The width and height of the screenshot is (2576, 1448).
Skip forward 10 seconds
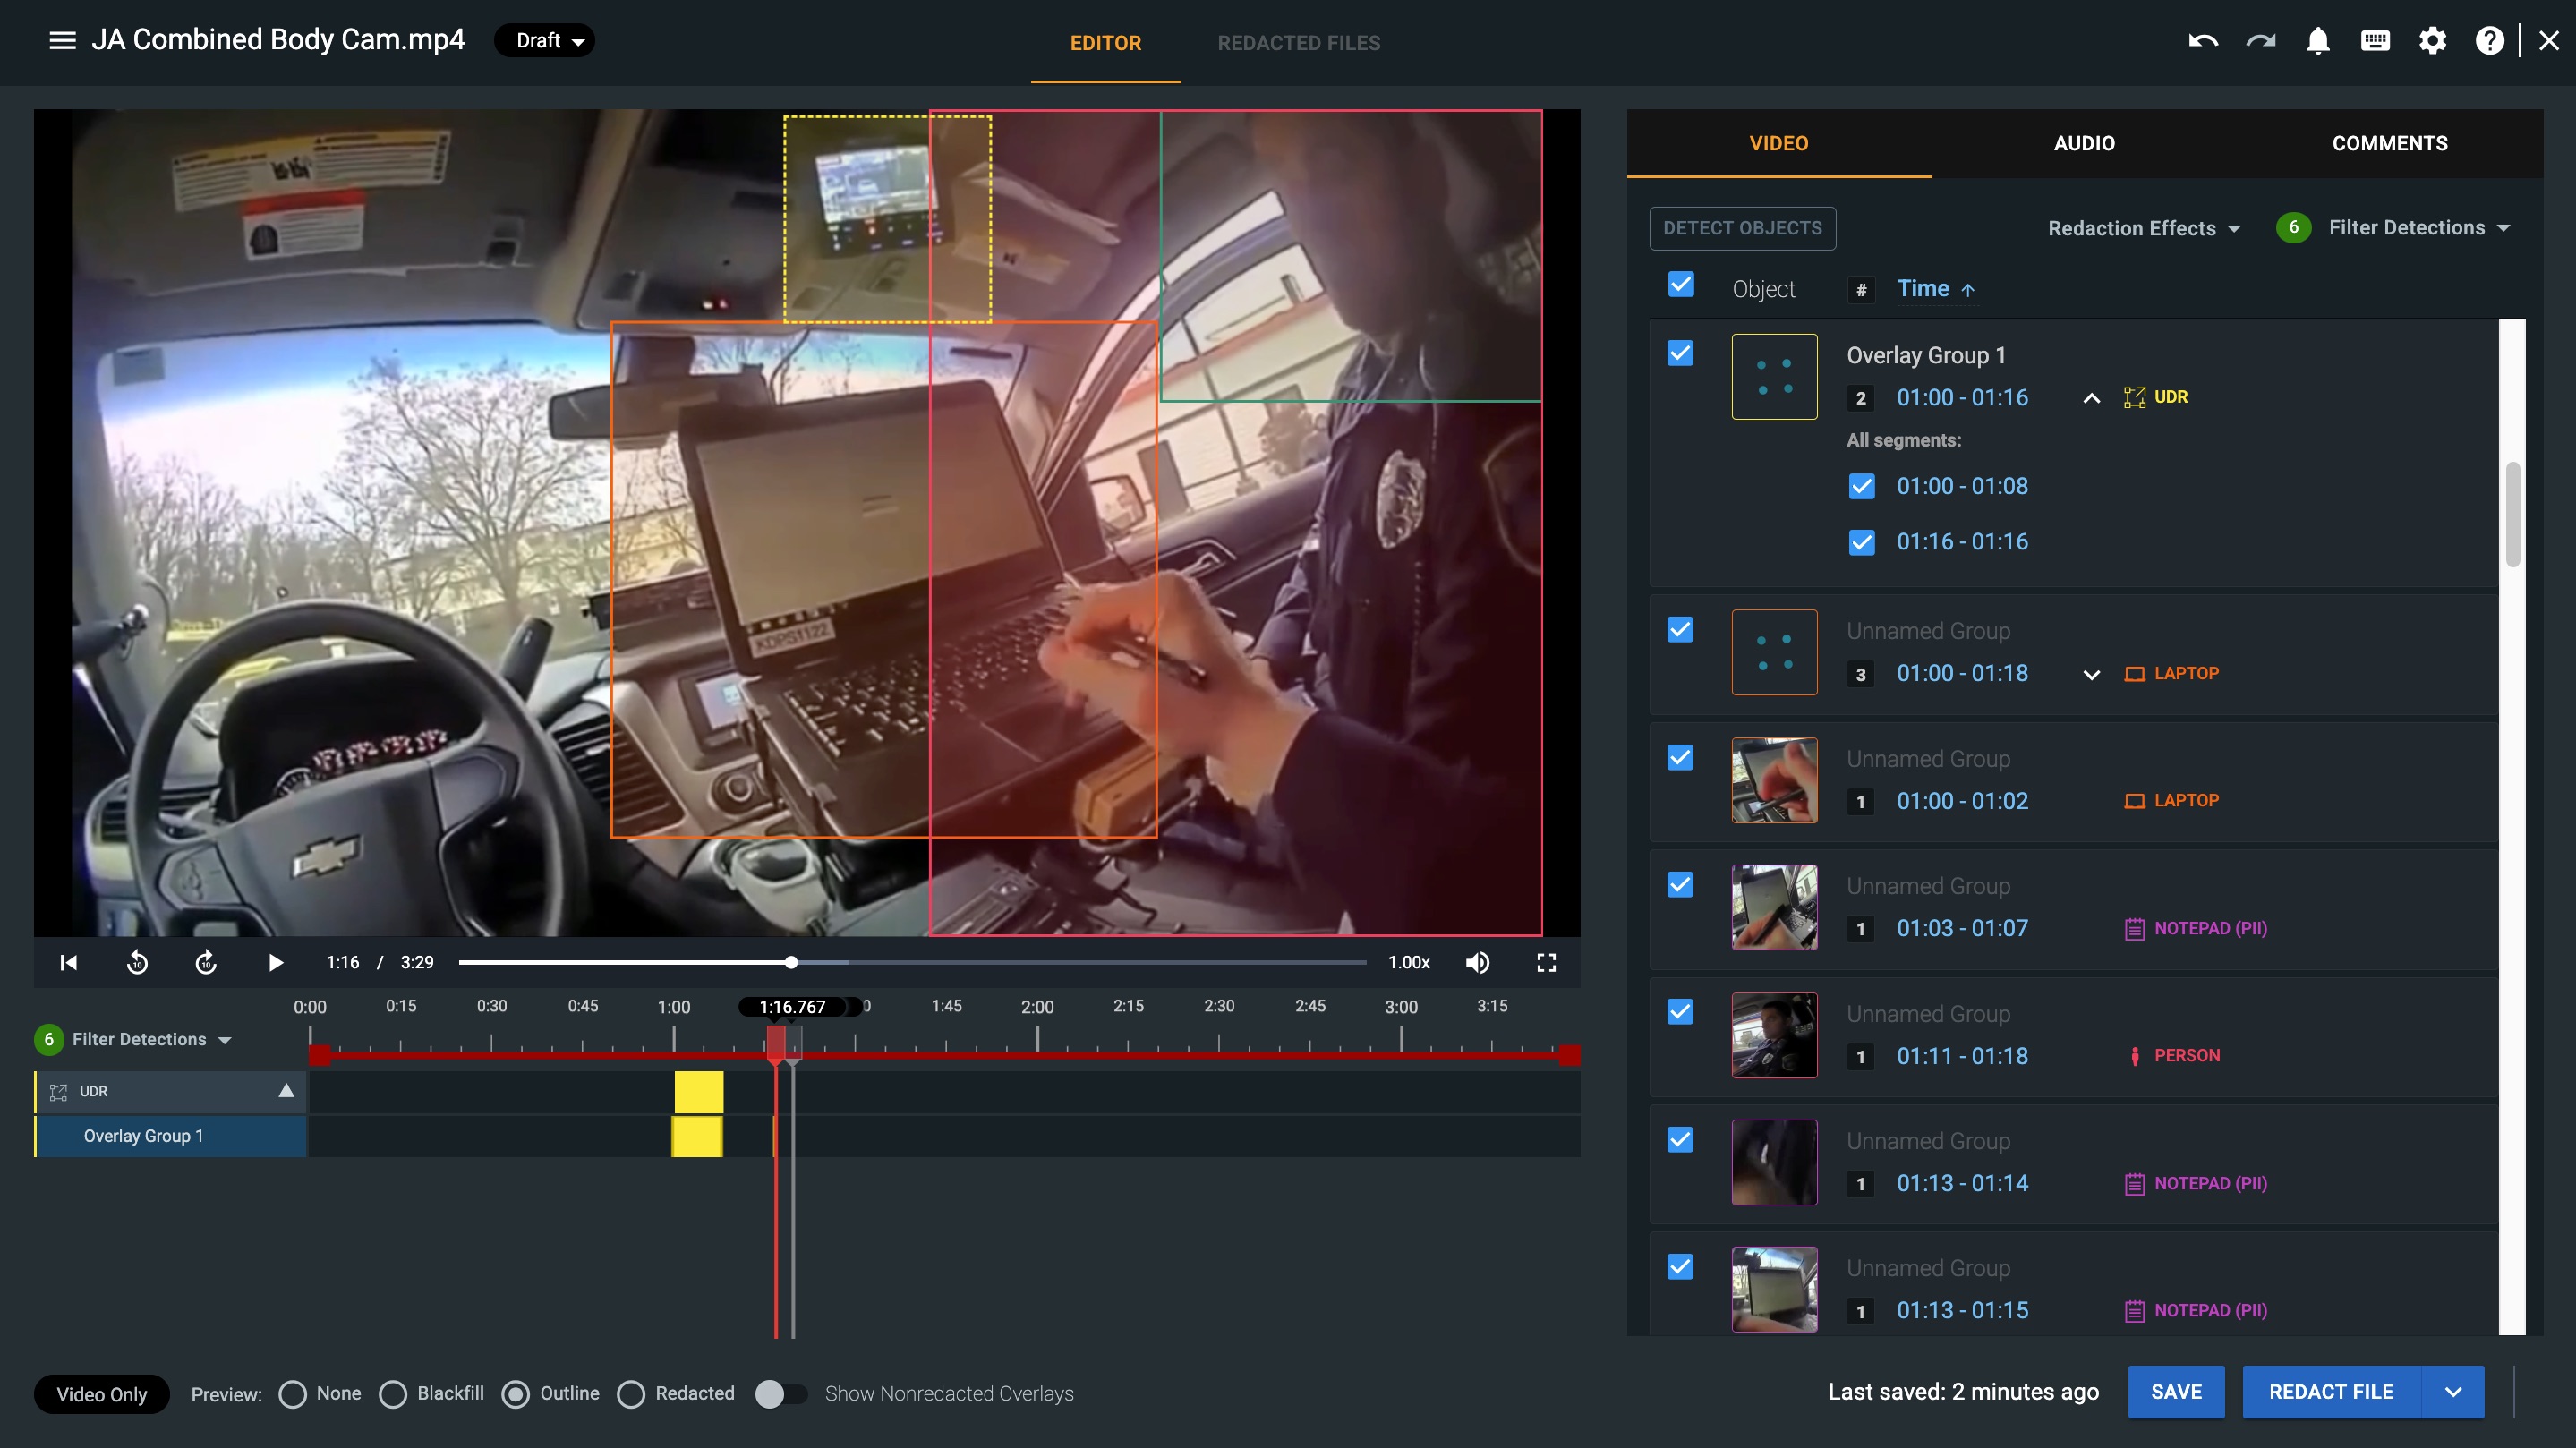(206, 962)
